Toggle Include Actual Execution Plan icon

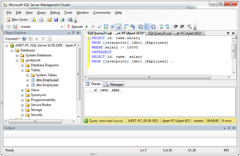126,27
